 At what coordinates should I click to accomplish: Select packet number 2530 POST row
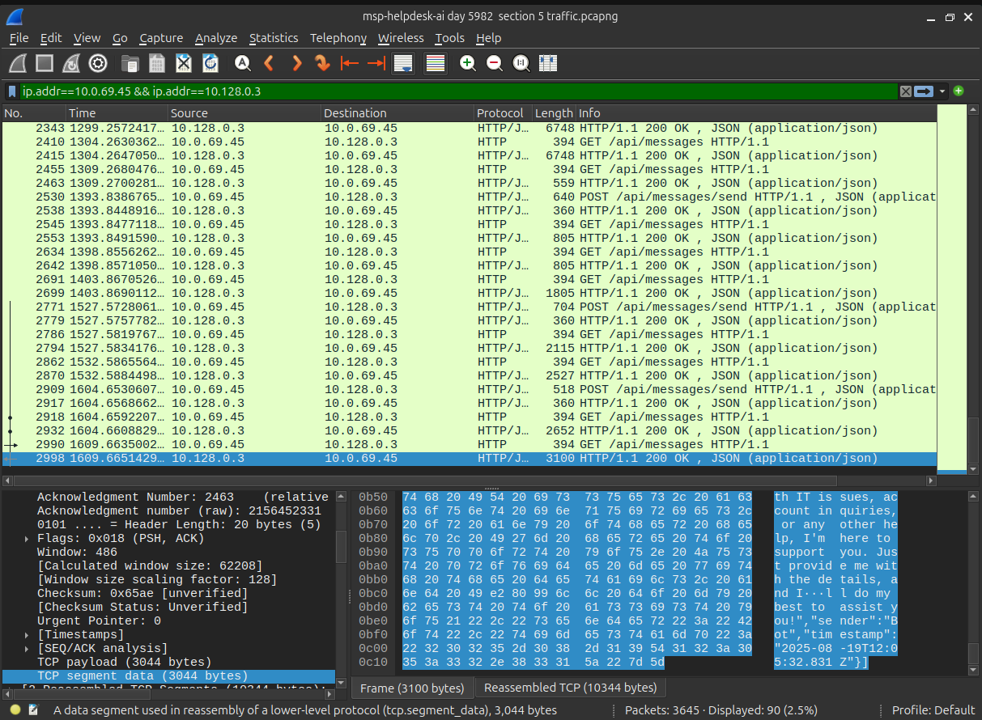coord(470,197)
